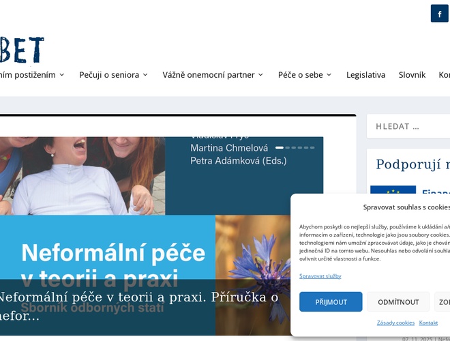Open Kontakt link in cookie banner

428,323
